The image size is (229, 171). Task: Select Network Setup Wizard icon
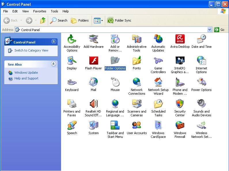[x=158, y=82]
